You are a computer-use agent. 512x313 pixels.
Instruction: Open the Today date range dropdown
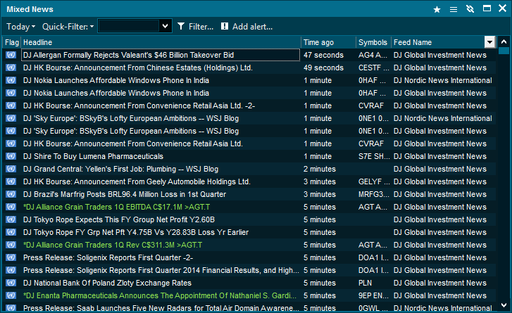tap(20, 27)
